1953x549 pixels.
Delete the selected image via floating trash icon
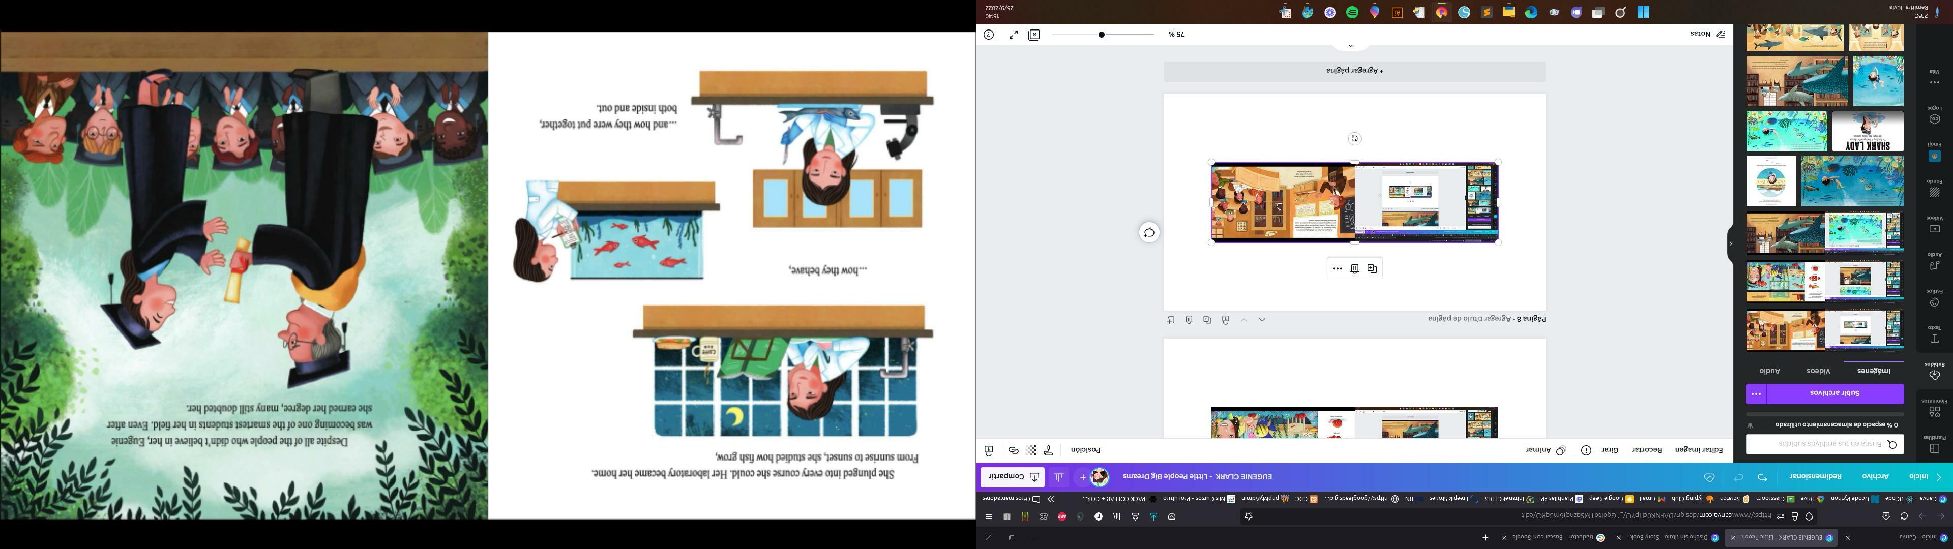(1355, 268)
